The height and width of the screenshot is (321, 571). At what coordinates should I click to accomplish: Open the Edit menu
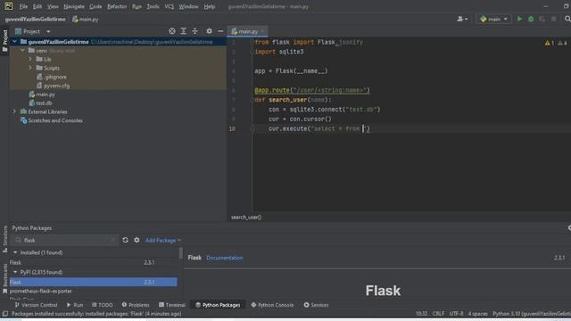37,6
